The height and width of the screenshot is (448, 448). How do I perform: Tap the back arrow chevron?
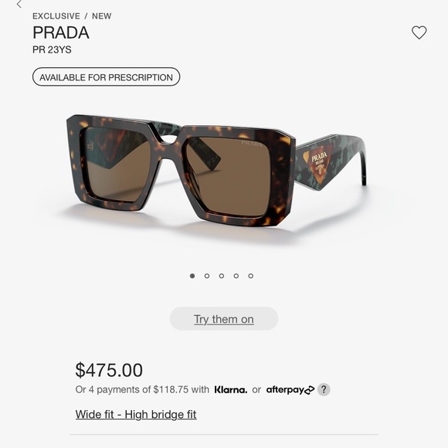[19, 5]
